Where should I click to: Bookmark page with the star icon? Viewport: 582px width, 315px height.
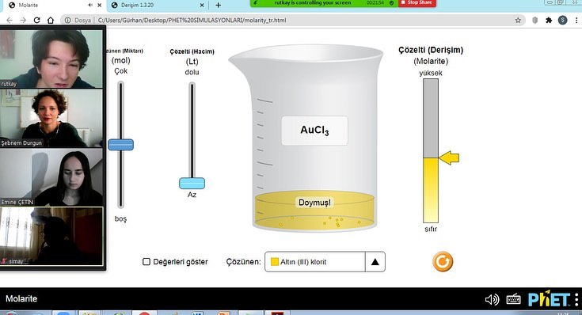pos(518,20)
